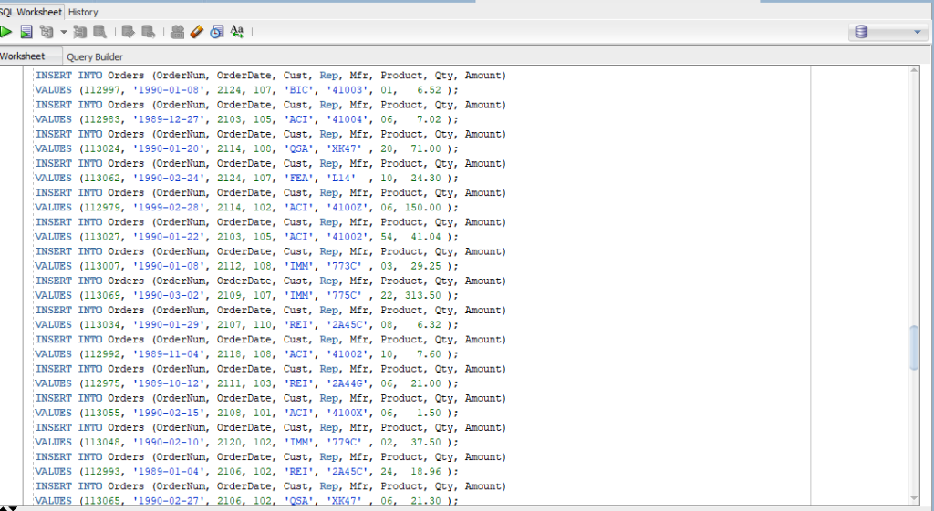Click the editor's vertical scrollbar thumb
934x511 pixels.
[x=914, y=349]
